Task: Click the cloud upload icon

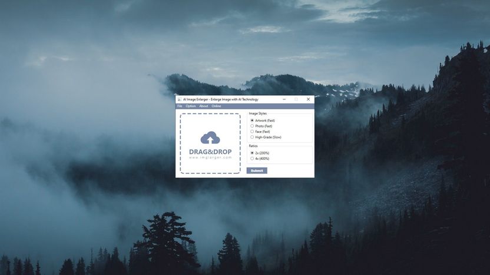Action: pyautogui.click(x=210, y=137)
